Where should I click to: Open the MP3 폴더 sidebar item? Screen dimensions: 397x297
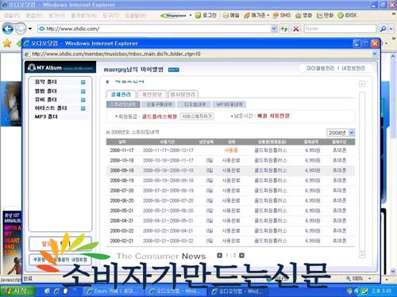click(x=46, y=116)
